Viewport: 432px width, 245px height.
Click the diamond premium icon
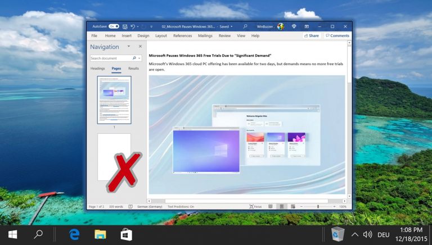point(294,26)
